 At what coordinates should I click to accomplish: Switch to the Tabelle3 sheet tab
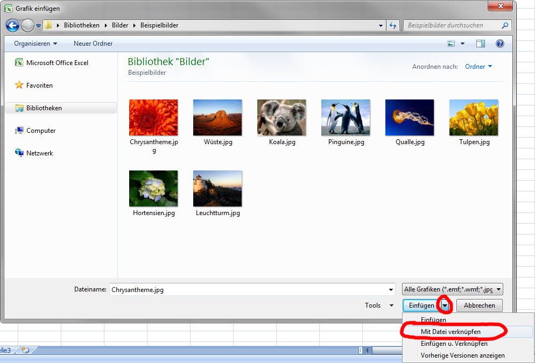point(6,350)
